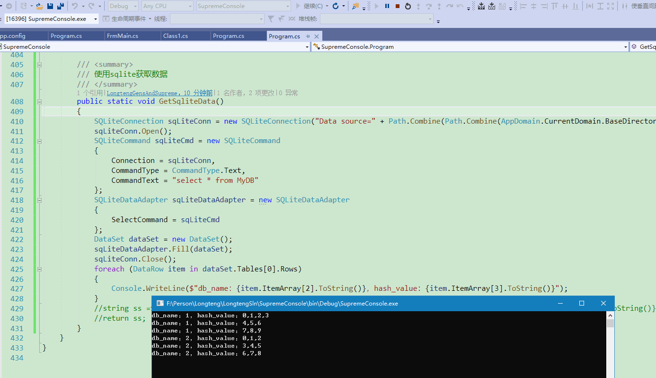Click the greyed-out Redo arrow icon
This screenshot has height=378, width=656.
click(x=90, y=6)
